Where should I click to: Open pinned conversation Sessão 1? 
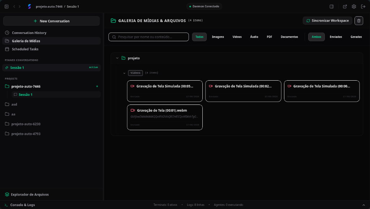click(51, 68)
